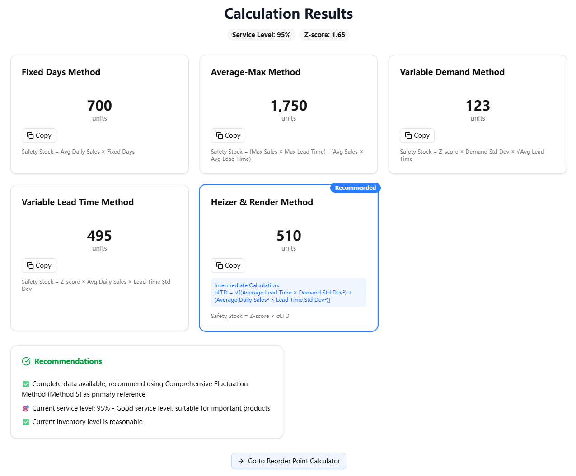Click the green check beside Complete data available
The width and height of the screenshot is (576, 476).
click(x=26, y=384)
